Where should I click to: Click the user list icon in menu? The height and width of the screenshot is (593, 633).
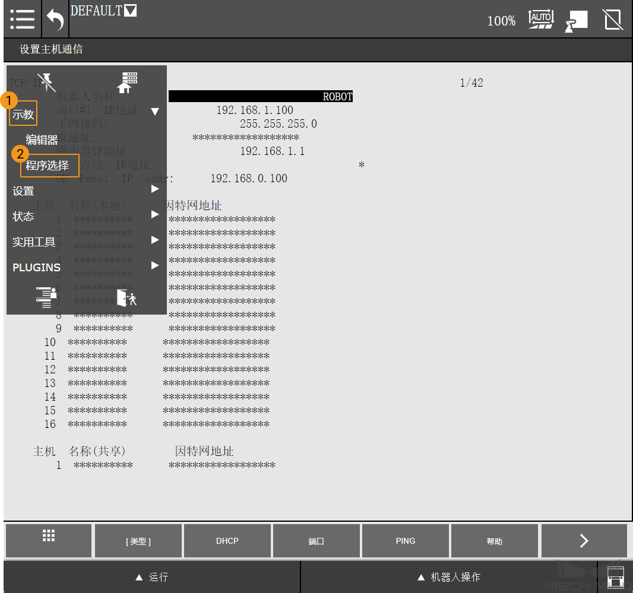[46, 297]
